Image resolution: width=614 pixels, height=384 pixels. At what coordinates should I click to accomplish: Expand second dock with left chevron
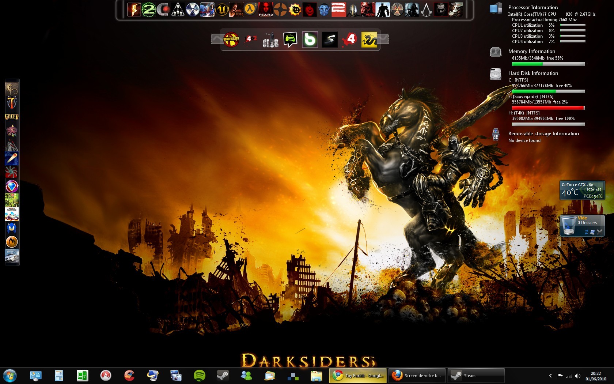tap(216, 39)
